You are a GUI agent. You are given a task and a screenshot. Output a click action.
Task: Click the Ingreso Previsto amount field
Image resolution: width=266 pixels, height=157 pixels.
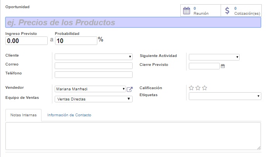pyautogui.click(x=27, y=41)
